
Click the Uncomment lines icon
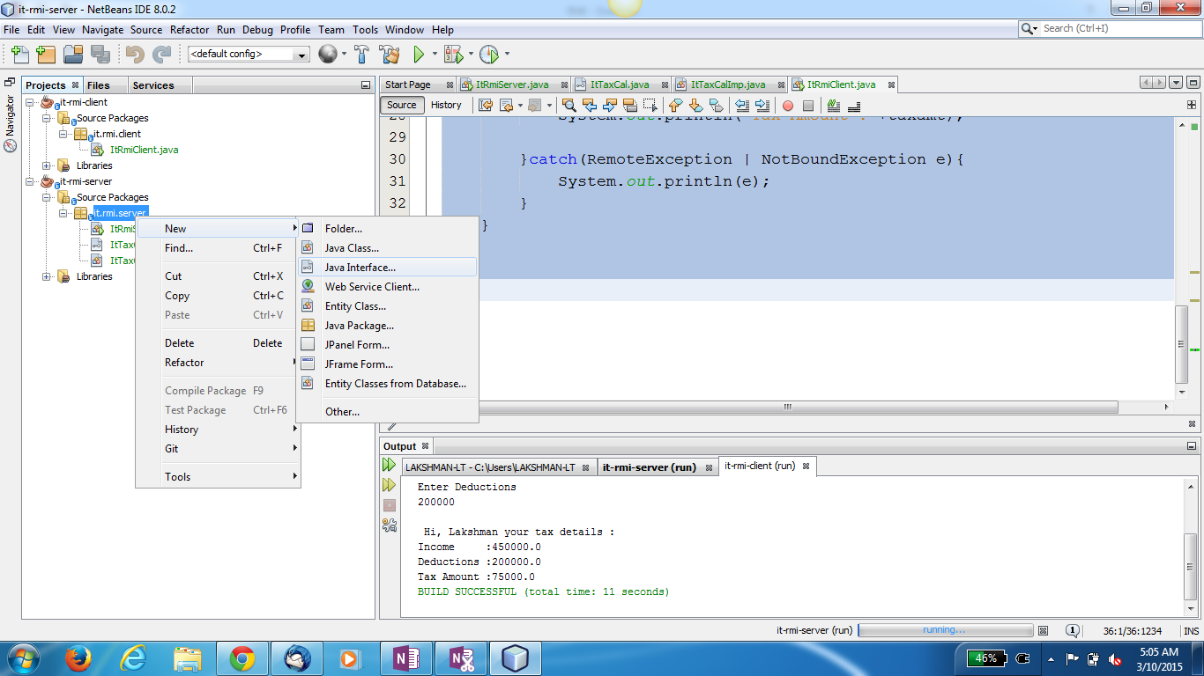pos(854,106)
